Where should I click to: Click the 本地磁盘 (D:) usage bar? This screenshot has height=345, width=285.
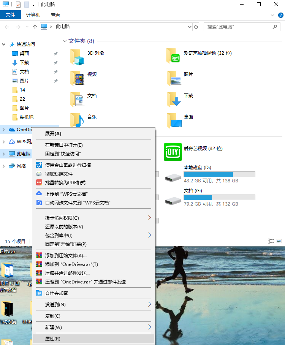(219, 174)
